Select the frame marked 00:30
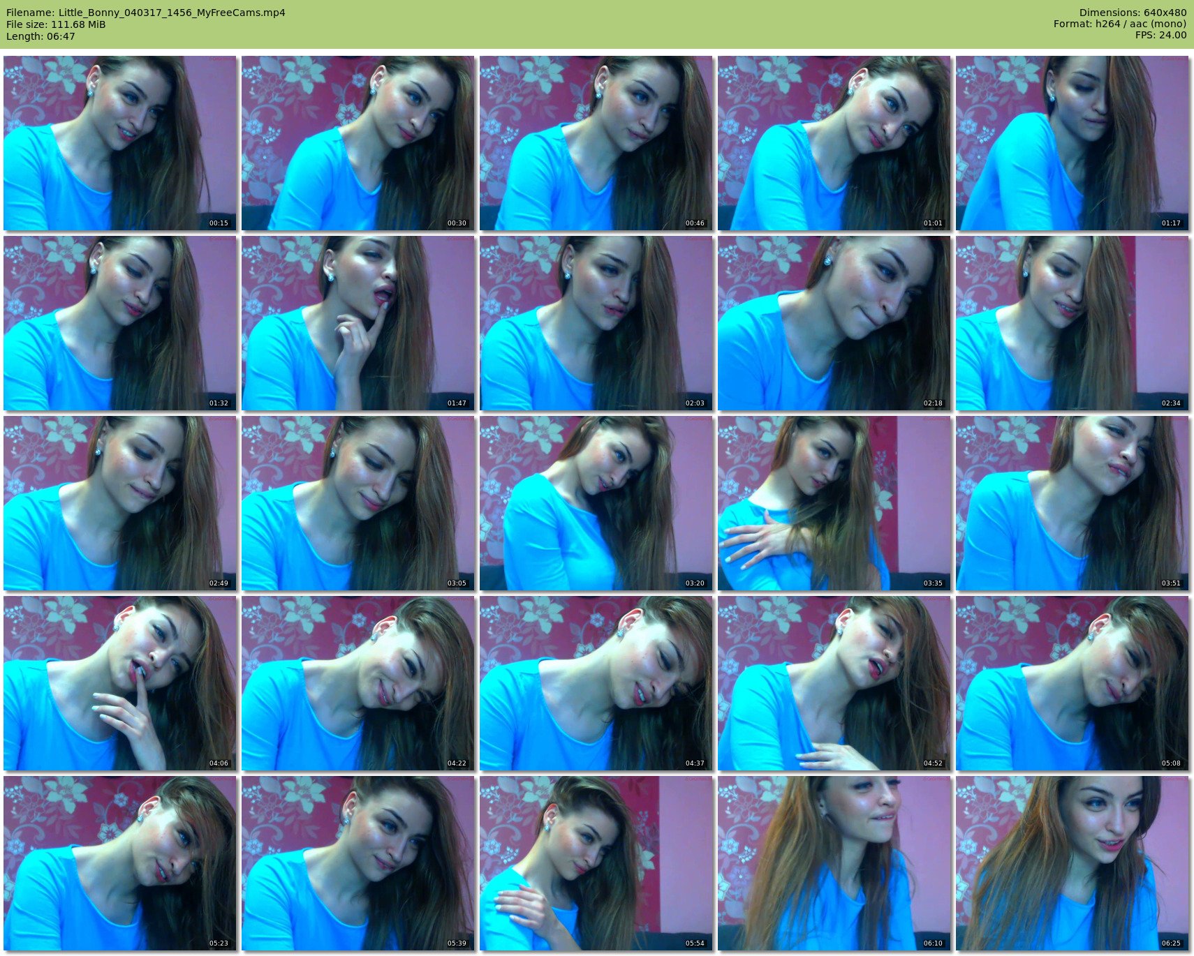 (358, 143)
